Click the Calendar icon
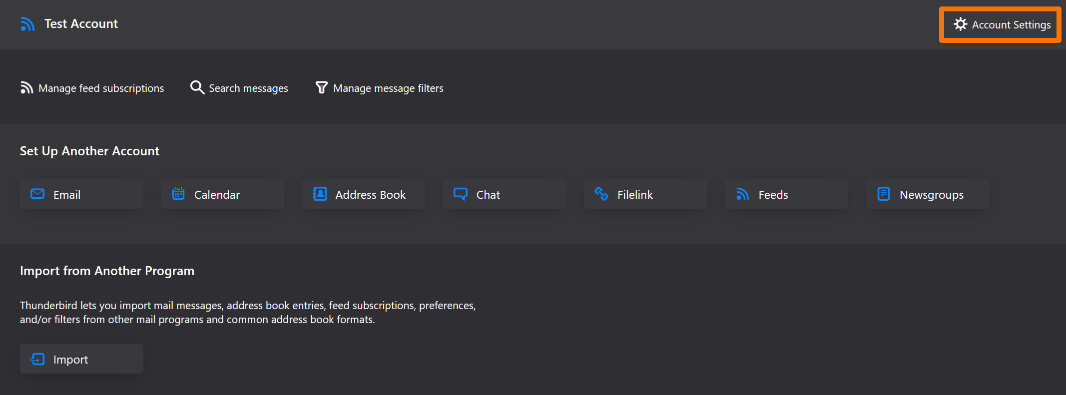This screenshot has height=395, width=1066. click(x=178, y=194)
